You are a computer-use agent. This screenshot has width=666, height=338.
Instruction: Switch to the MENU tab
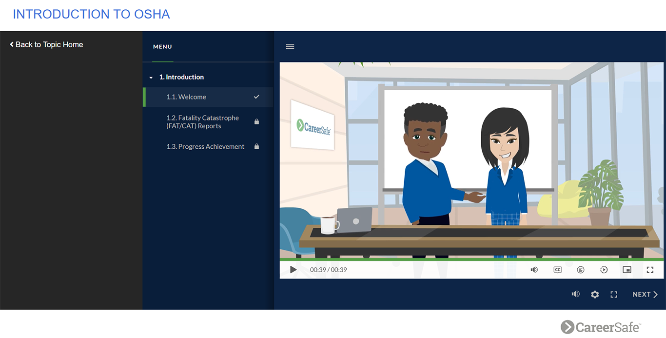(x=162, y=47)
